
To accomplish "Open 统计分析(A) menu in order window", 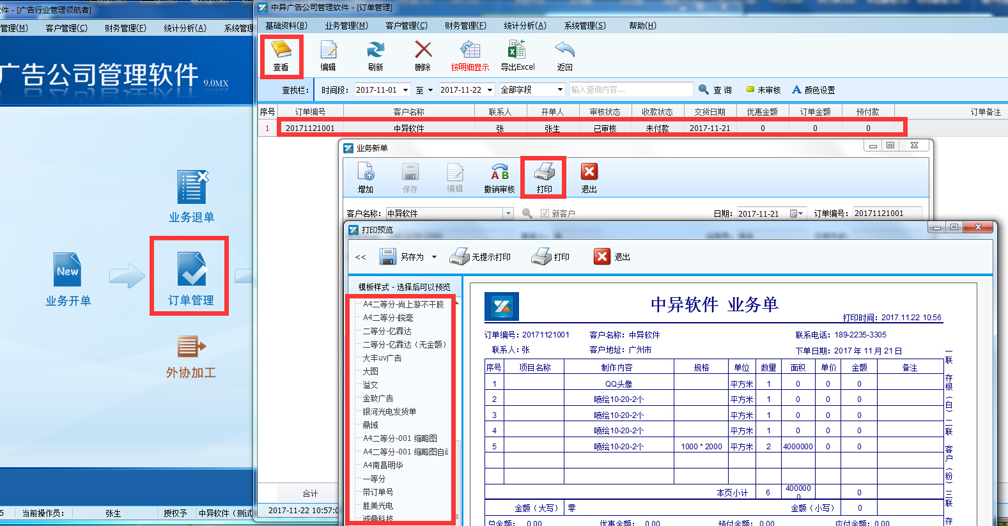I will pyautogui.click(x=525, y=26).
